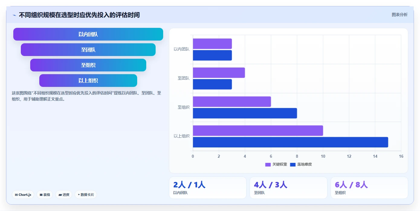Click the title 不同组织规模在选型时应优先投入的评估时间

tap(79, 15)
